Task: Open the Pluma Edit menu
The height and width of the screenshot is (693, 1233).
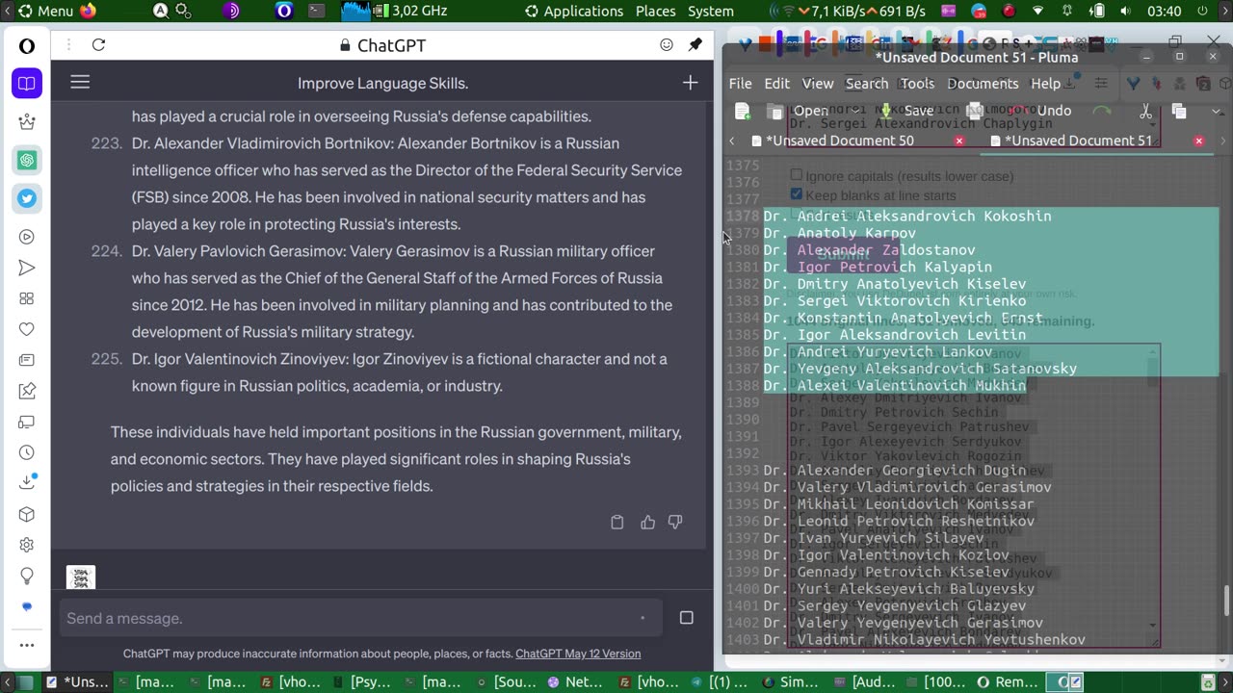Action: pos(777,84)
